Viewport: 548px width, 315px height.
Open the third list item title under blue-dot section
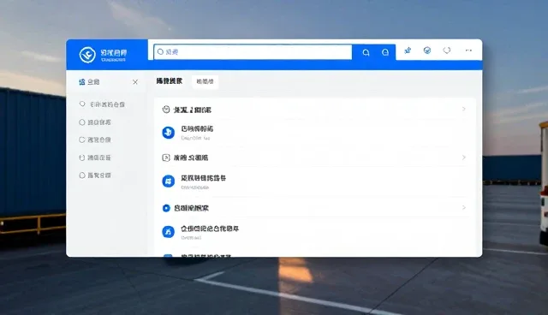(210, 229)
